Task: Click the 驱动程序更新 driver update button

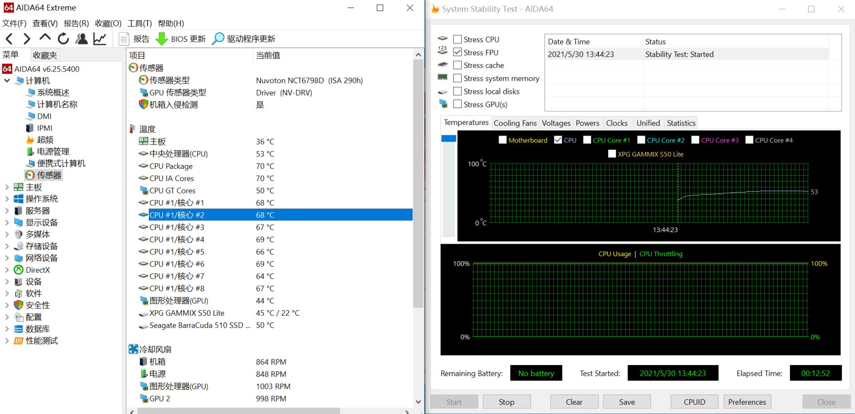Action: click(244, 39)
